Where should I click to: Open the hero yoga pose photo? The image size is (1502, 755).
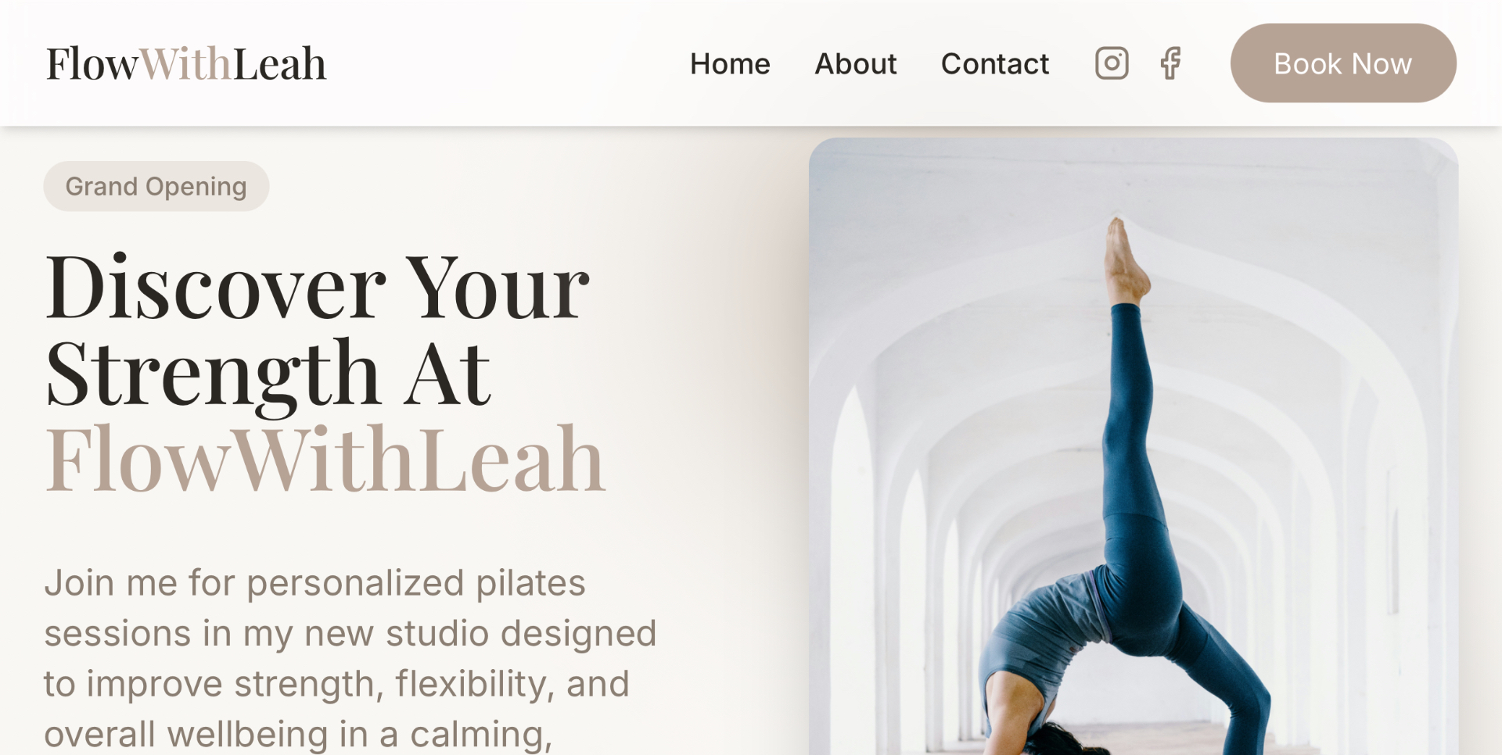pyautogui.click(x=1134, y=446)
